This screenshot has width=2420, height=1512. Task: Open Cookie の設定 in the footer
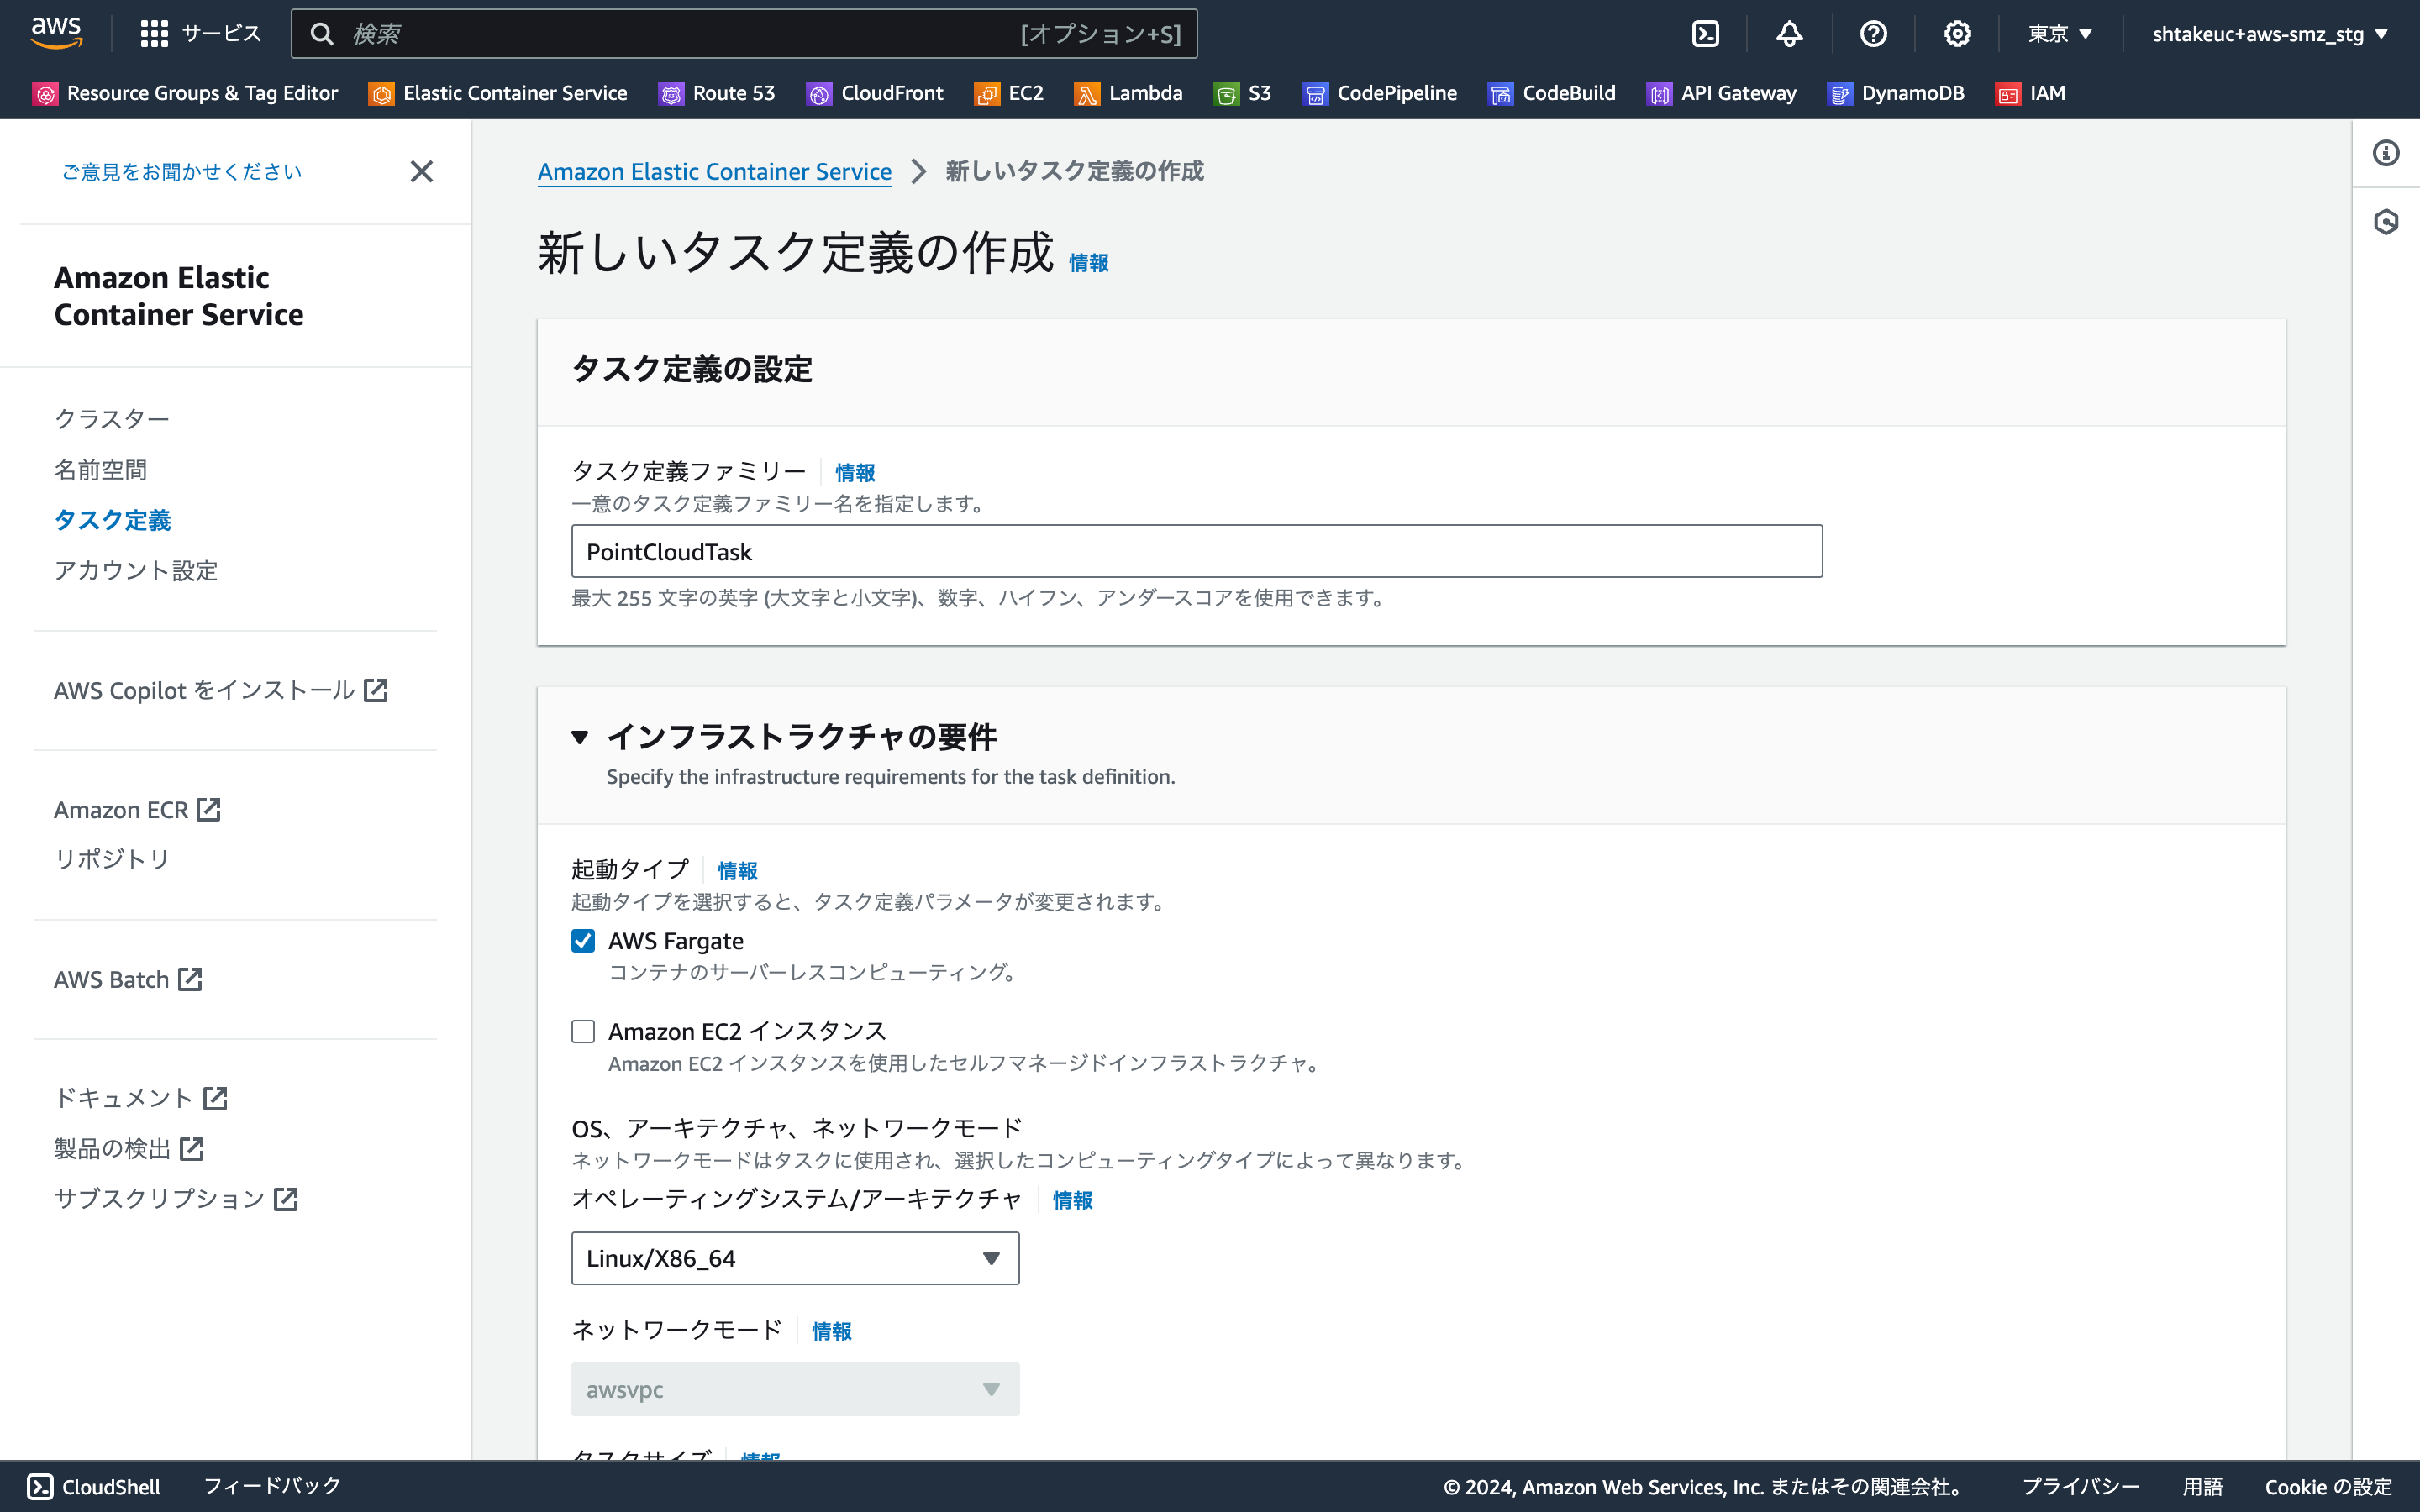click(2328, 1486)
